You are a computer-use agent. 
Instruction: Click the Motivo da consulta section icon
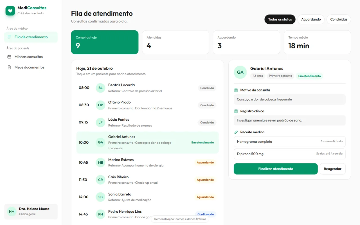(236, 90)
